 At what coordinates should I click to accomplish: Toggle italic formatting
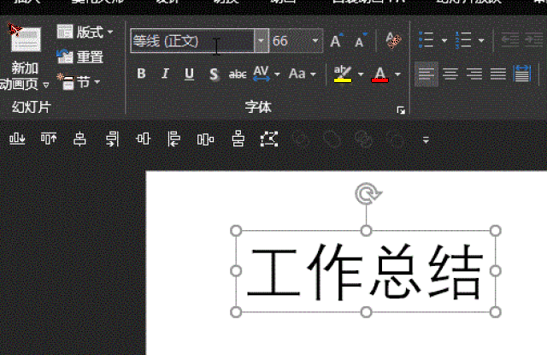tap(165, 74)
